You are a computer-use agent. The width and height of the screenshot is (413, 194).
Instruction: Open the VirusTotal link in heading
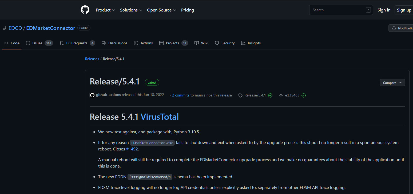click(160, 117)
